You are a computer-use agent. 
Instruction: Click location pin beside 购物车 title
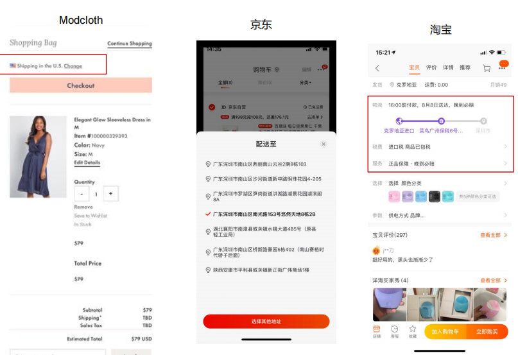[277, 69]
